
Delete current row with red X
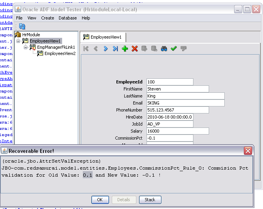tap(134, 49)
